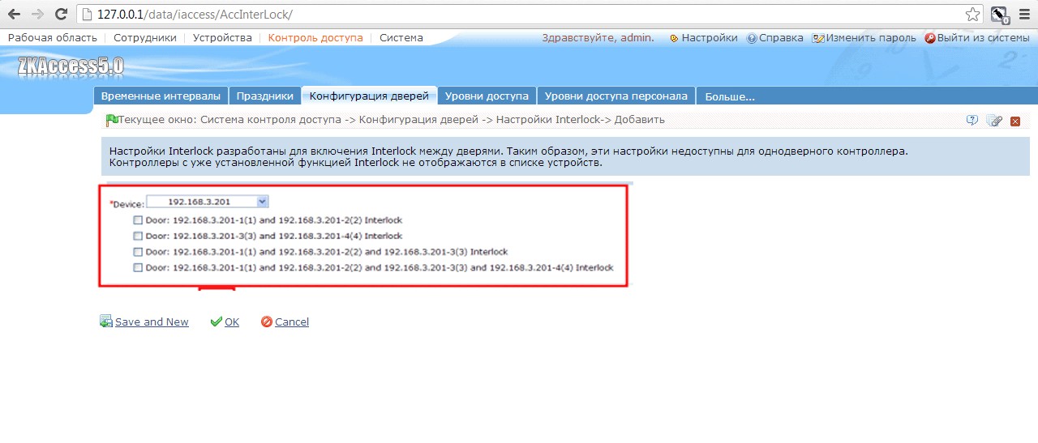The image size is (1038, 443).
Task: Select Конфигурация дверей tab
Action: coord(369,96)
